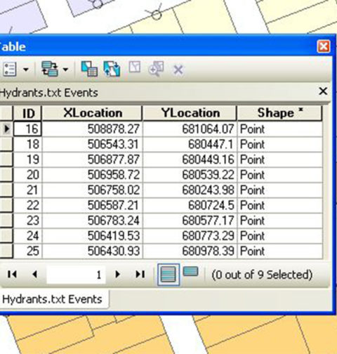The height and width of the screenshot is (354, 337).
Task: Go to the previous record
Action: pyautogui.click(x=35, y=274)
